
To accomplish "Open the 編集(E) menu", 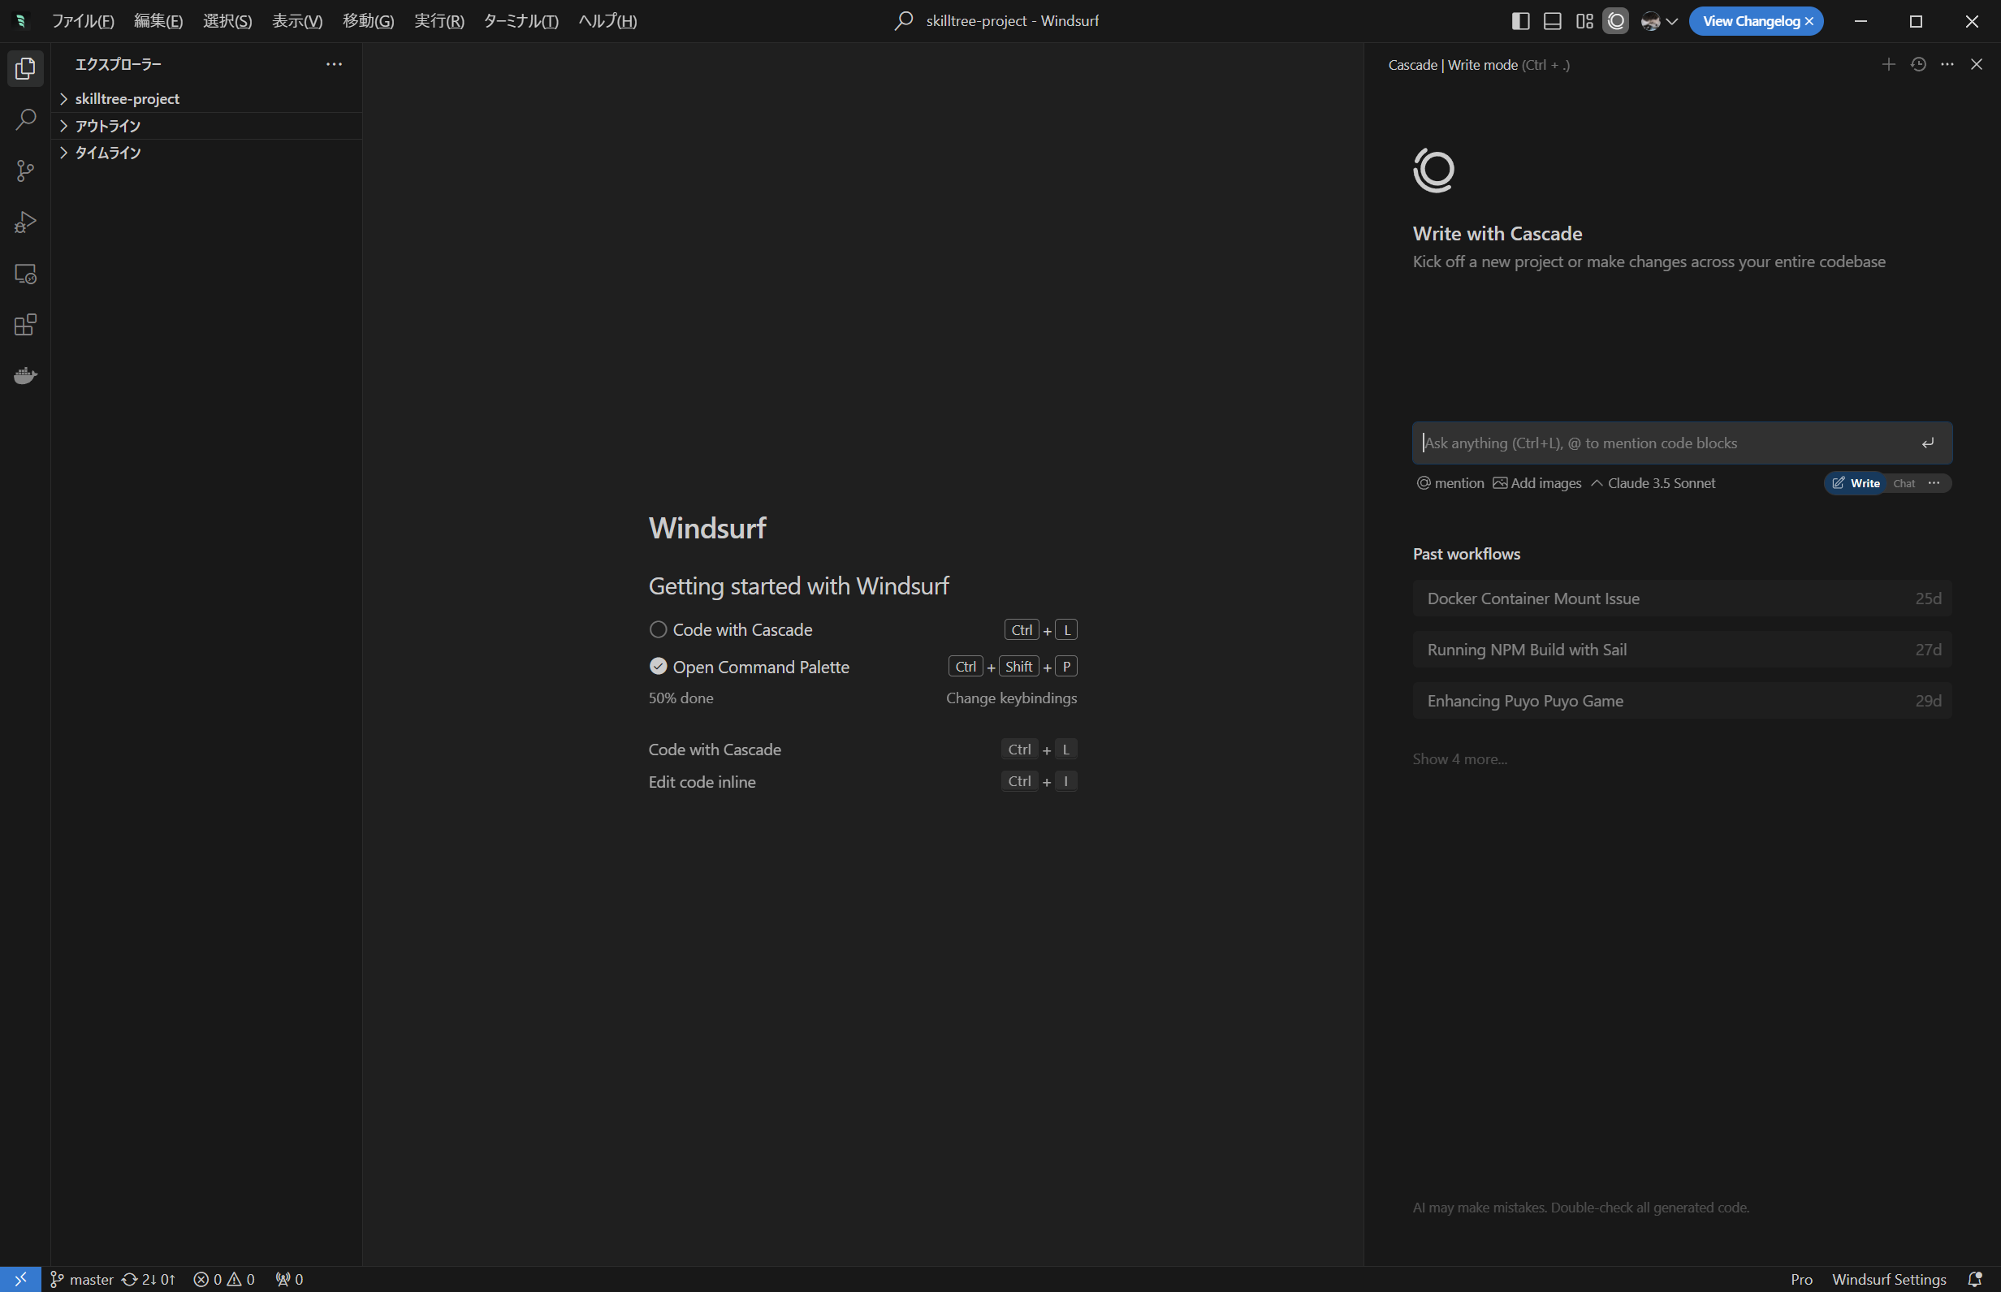I will (158, 21).
